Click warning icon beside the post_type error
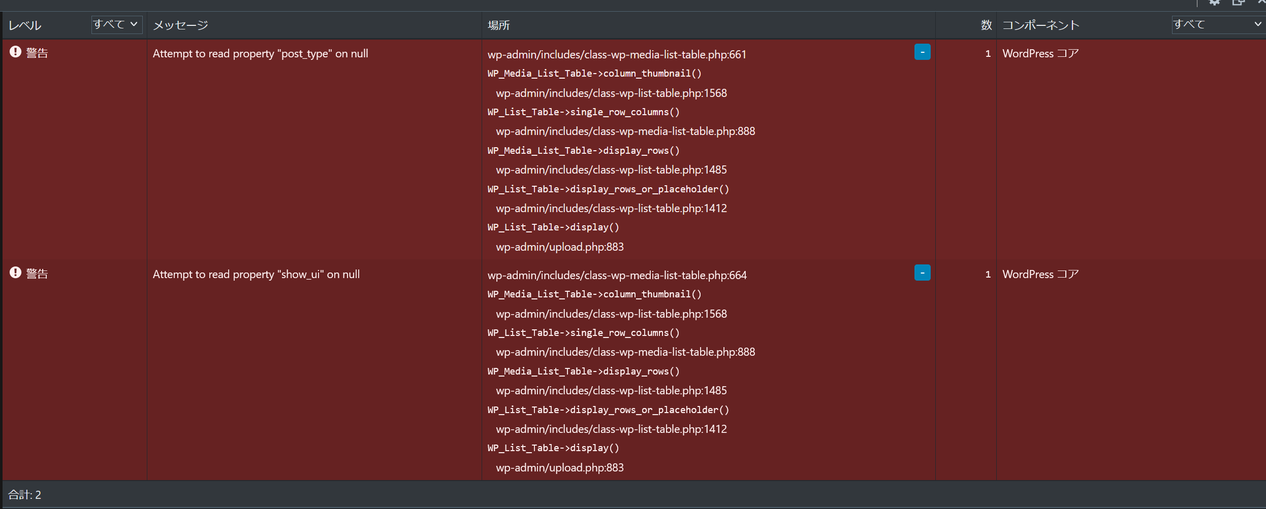Viewport: 1266px width, 509px height. coord(15,52)
